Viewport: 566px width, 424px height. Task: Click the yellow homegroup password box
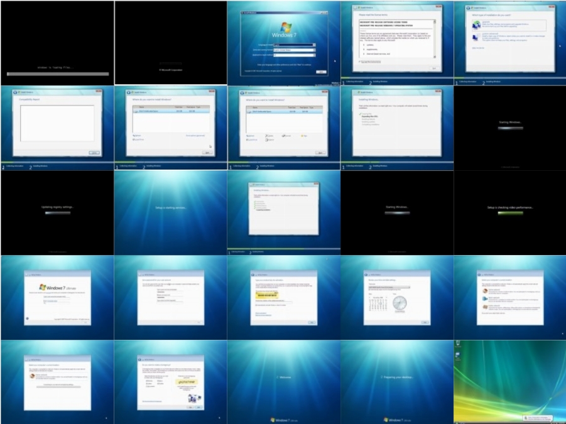pyautogui.click(x=187, y=382)
